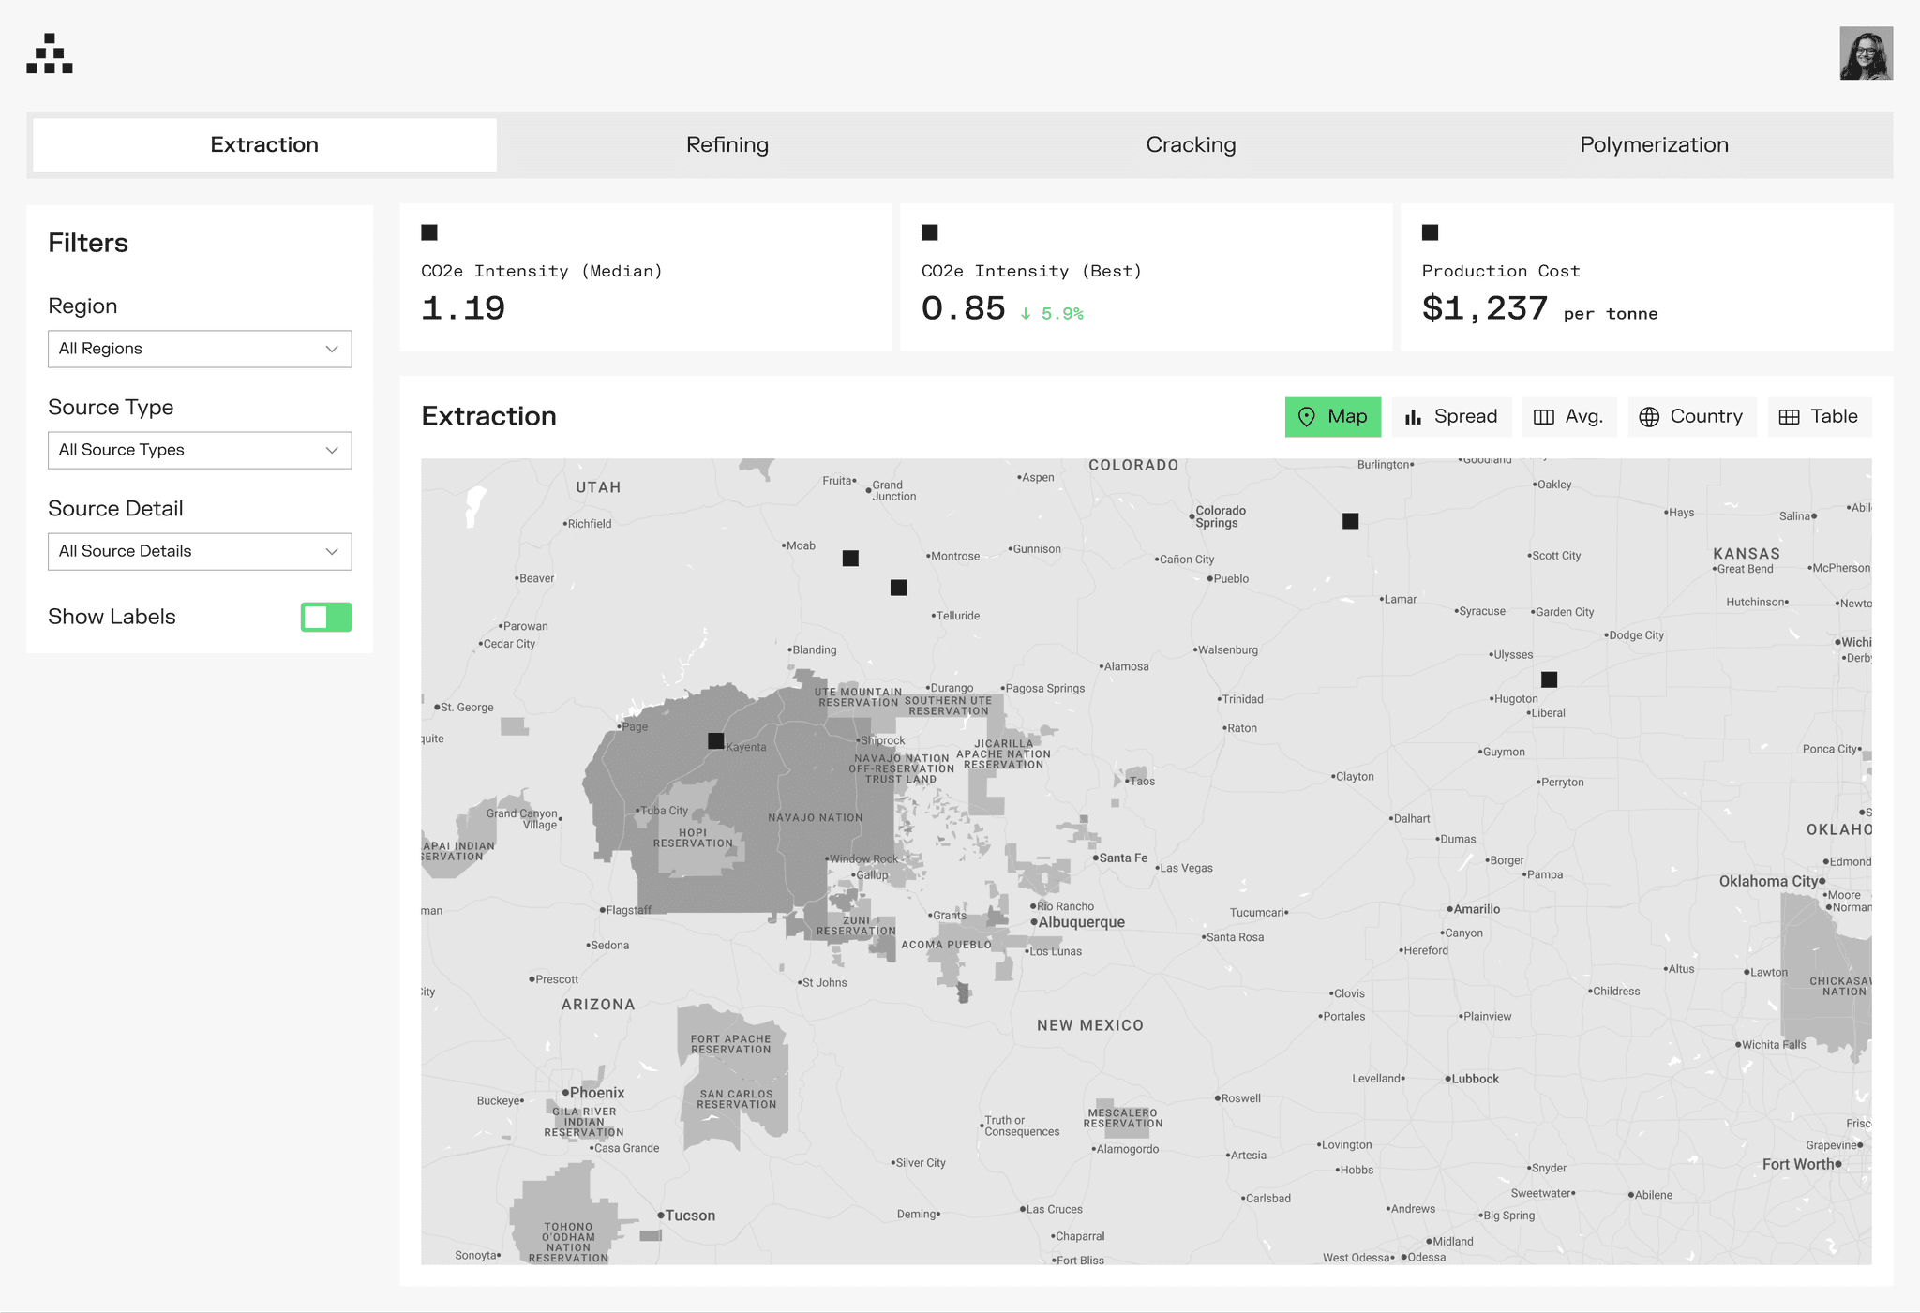Click the map marker east of Colorado Springs
Viewport: 1920px width, 1313px height.
click(1350, 520)
